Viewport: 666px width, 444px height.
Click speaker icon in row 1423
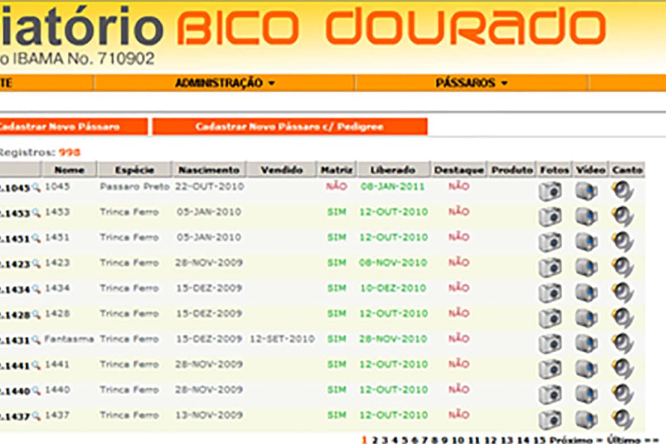pos(623,268)
